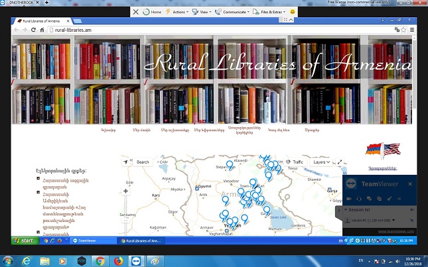
Task: Zoom in the map with the plus button
Action: coord(125,191)
